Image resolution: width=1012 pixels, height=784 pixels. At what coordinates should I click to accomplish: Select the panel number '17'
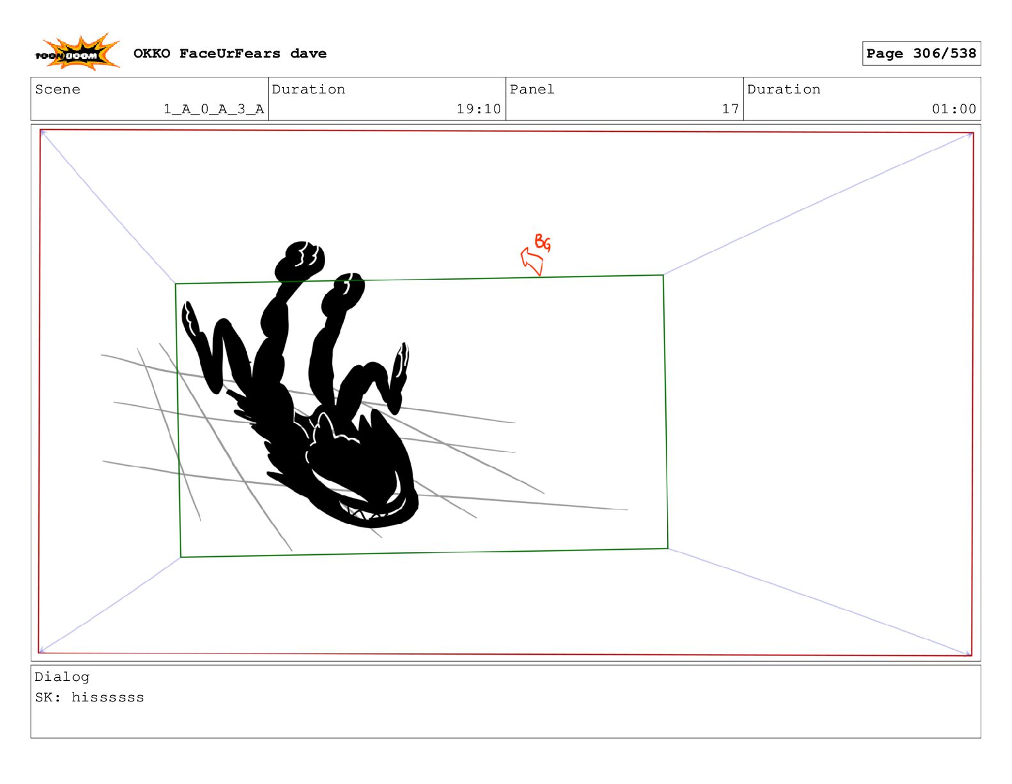pyautogui.click(x=731, y=109)
